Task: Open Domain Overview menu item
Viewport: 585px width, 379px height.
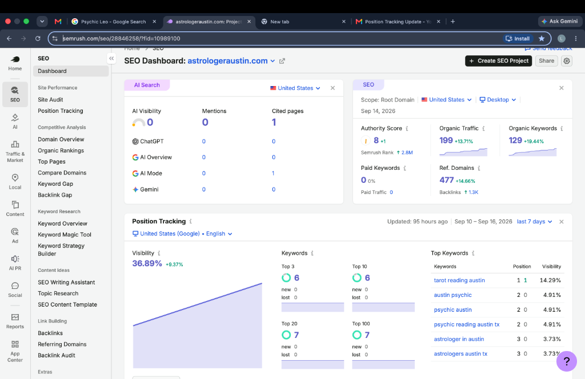Action: pyautogui.click(x=61, y=139)
